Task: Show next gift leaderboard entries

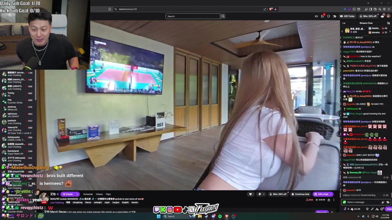Action: 390,31
